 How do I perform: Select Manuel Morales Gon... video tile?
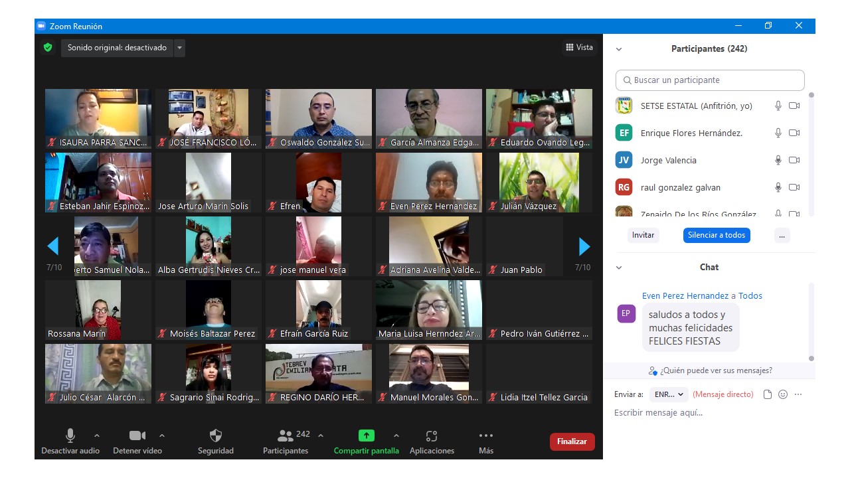(x=429, y=374)
